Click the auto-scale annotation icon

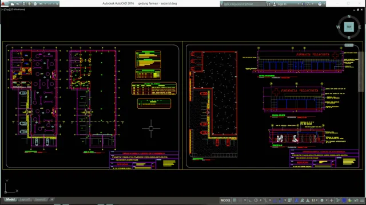pos(302,200)
